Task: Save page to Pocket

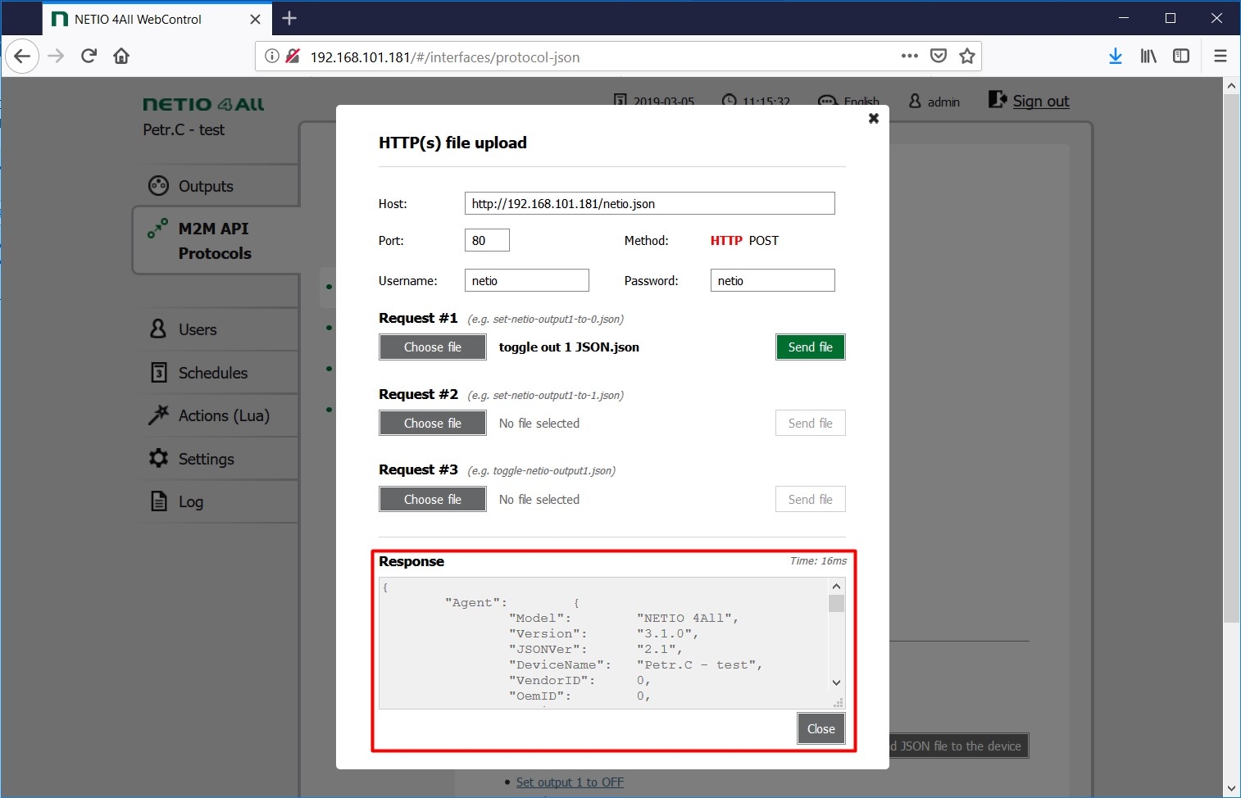Action: (939, 56)
